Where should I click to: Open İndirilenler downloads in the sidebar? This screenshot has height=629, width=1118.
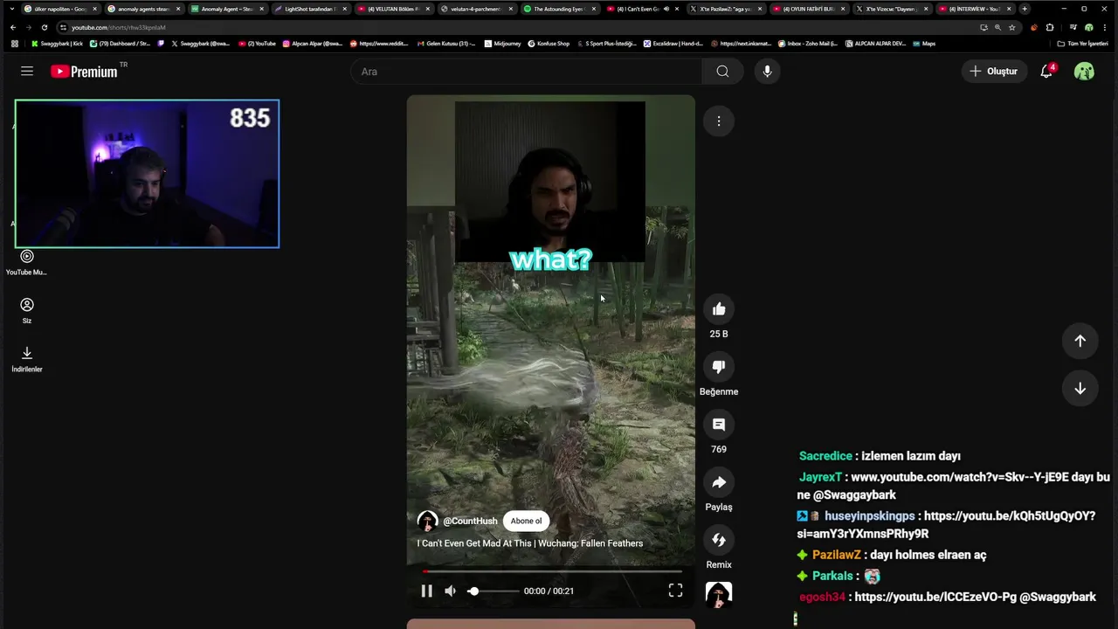click(x=27, y=359)
